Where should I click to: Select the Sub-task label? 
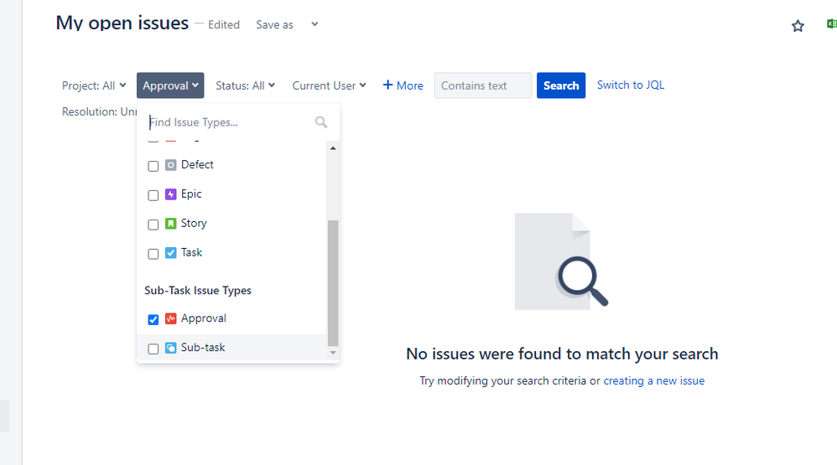point(203,347)
